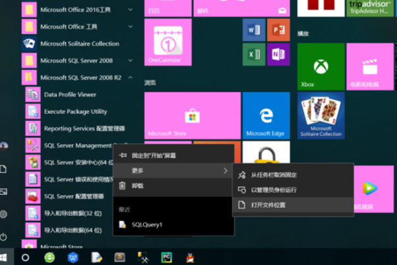Click the Windows Start button
397x265 pixels.
(4, 257)
